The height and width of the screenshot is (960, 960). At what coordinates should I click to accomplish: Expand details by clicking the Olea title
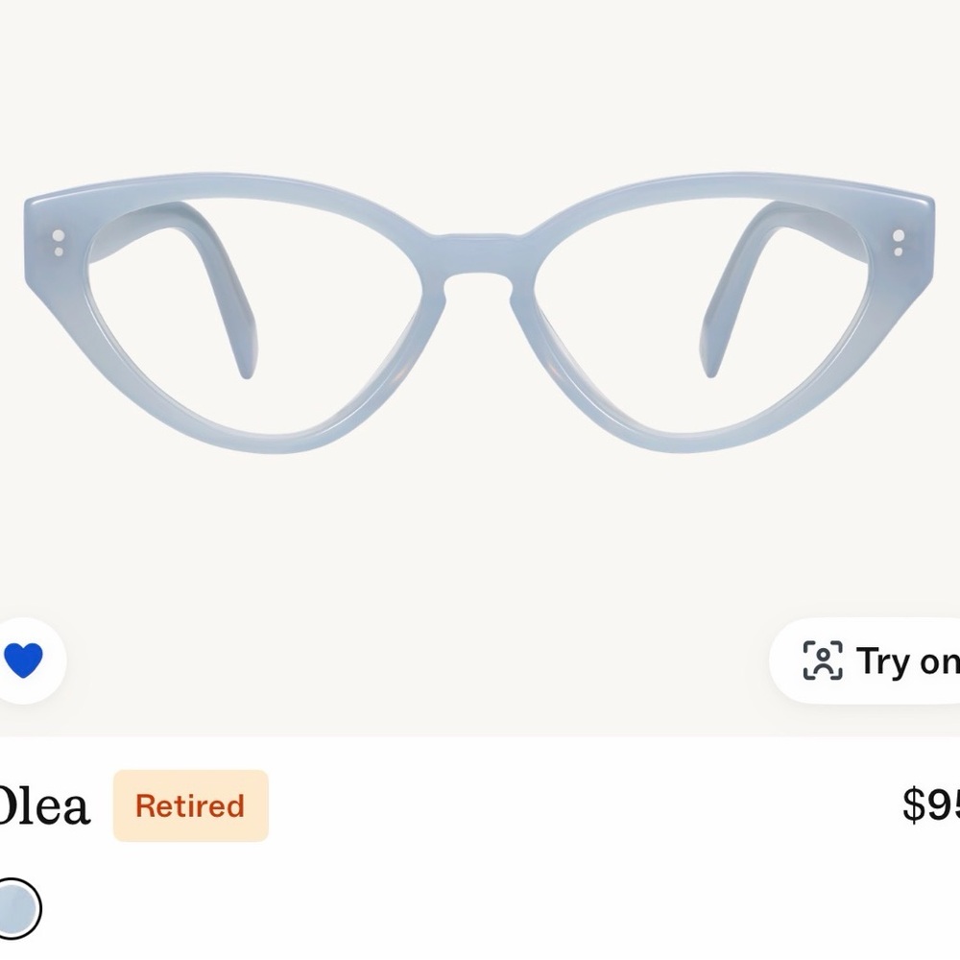pyautogui.click(x=43, y=804)
